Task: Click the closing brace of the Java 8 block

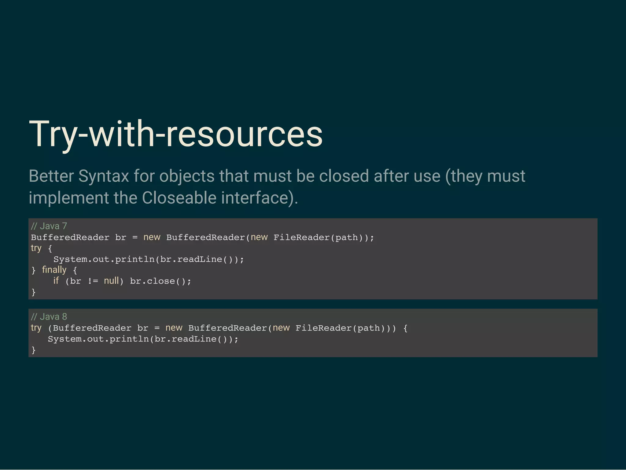Action: click(x=34, y=350)
